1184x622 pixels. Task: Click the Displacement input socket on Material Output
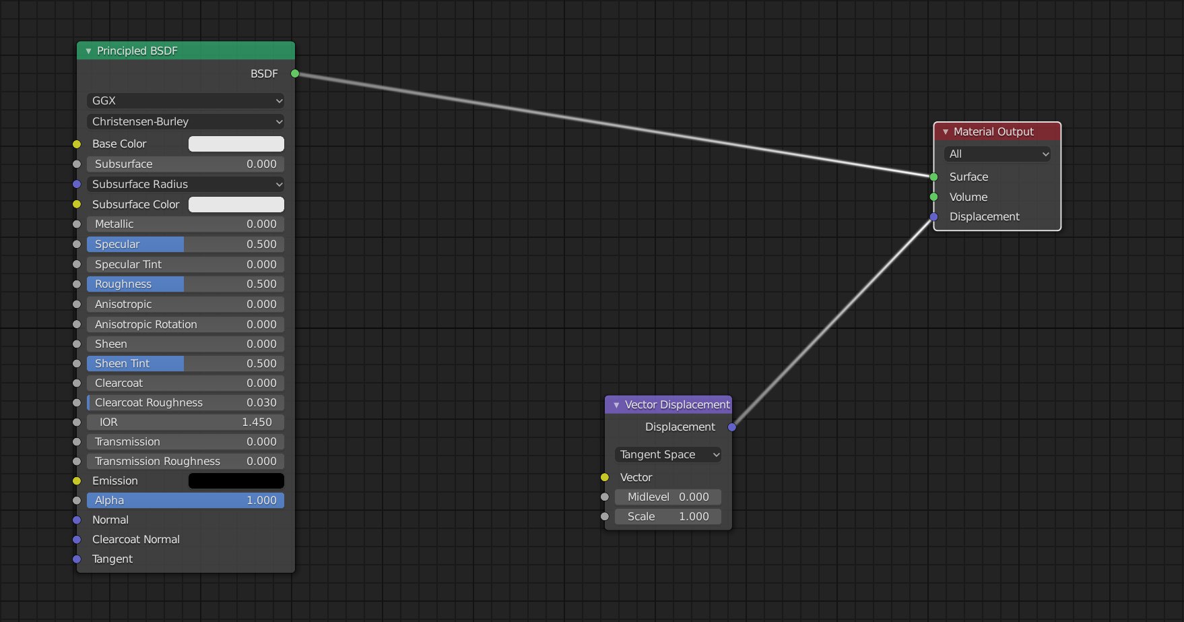click(x=933, y=217)
